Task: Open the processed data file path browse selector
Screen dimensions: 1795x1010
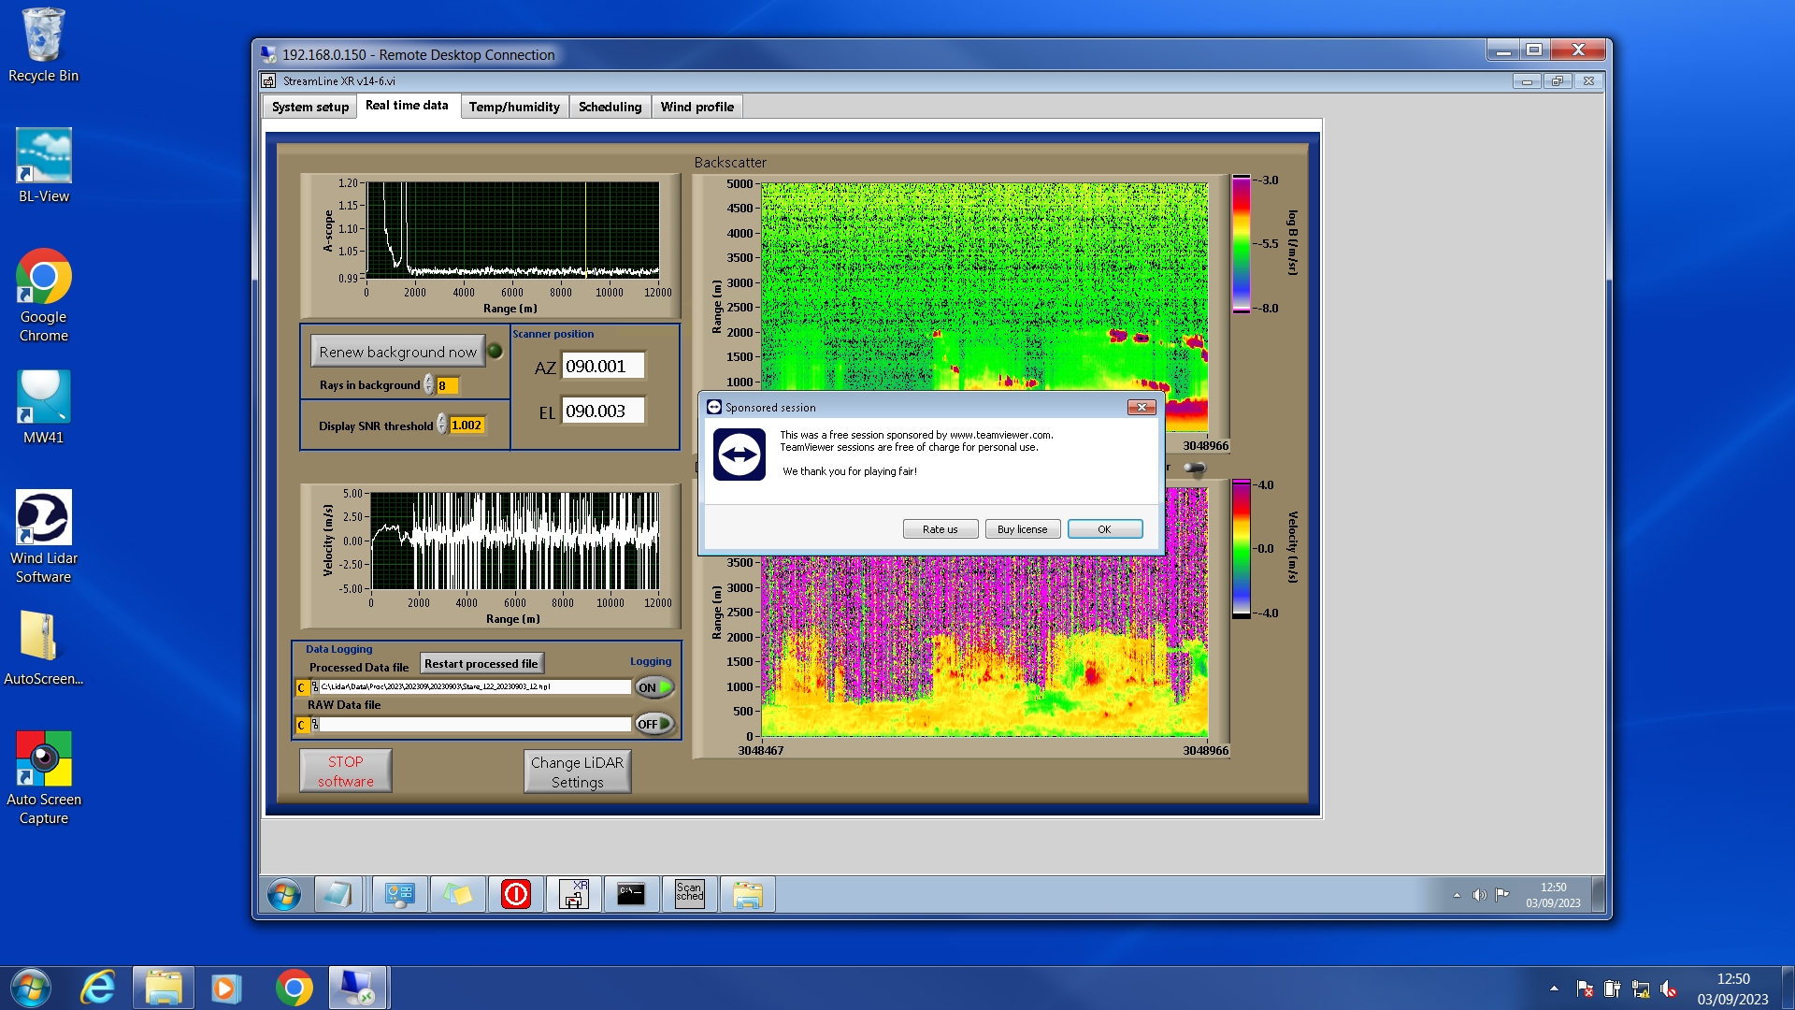Action: point(315,687)
